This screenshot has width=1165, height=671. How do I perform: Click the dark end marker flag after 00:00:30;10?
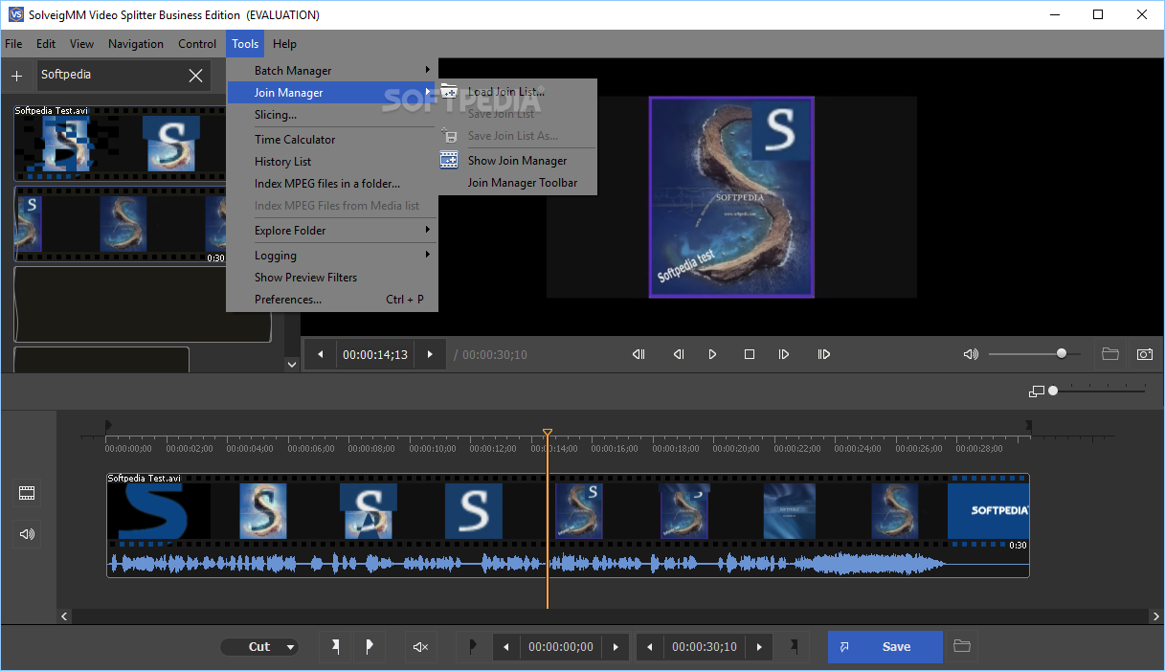[794, 647]
